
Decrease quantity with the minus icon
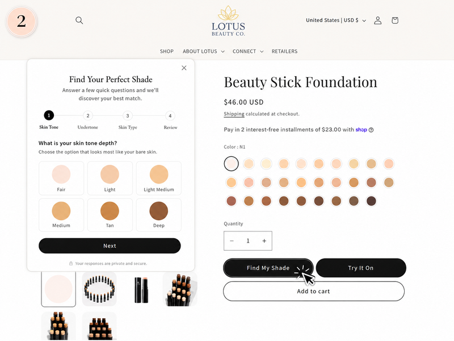coord(232,240)
